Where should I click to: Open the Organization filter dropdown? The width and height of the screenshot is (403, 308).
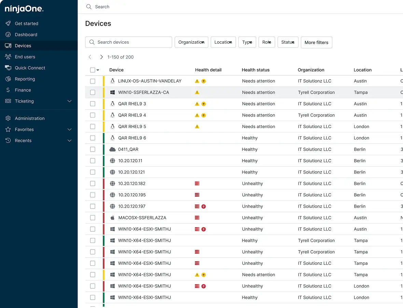[192, 42]
